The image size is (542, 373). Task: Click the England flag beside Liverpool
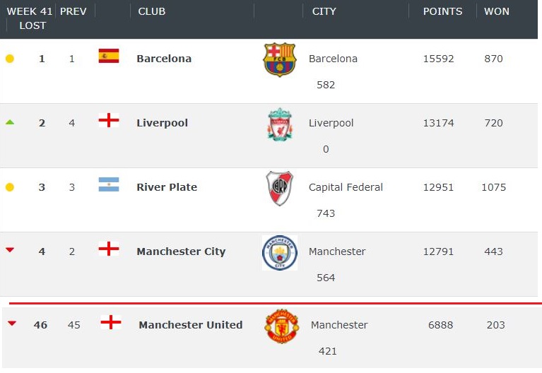(108, 121)
